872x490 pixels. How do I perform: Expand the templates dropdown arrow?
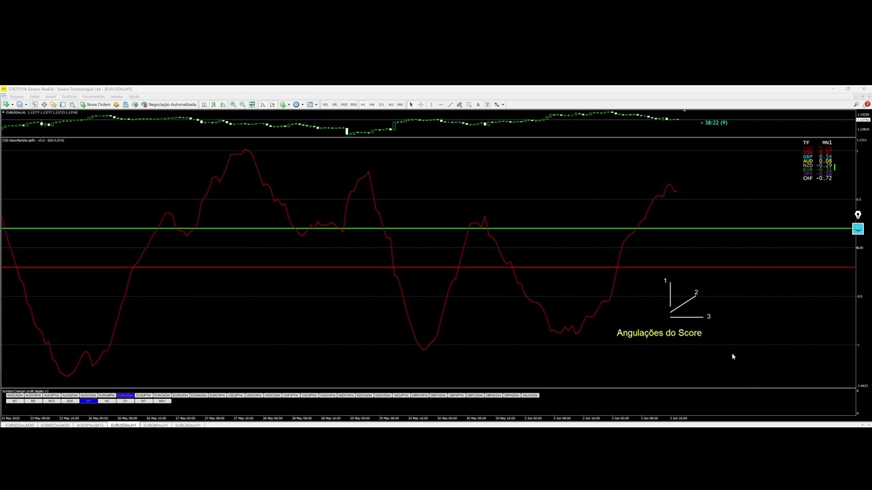click(x=316, y=105)
